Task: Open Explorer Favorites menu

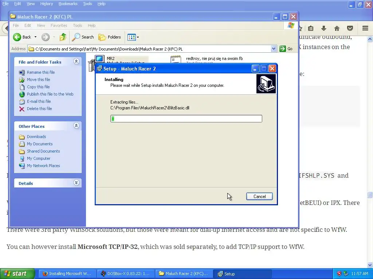Action: click(x=59, y=25)
